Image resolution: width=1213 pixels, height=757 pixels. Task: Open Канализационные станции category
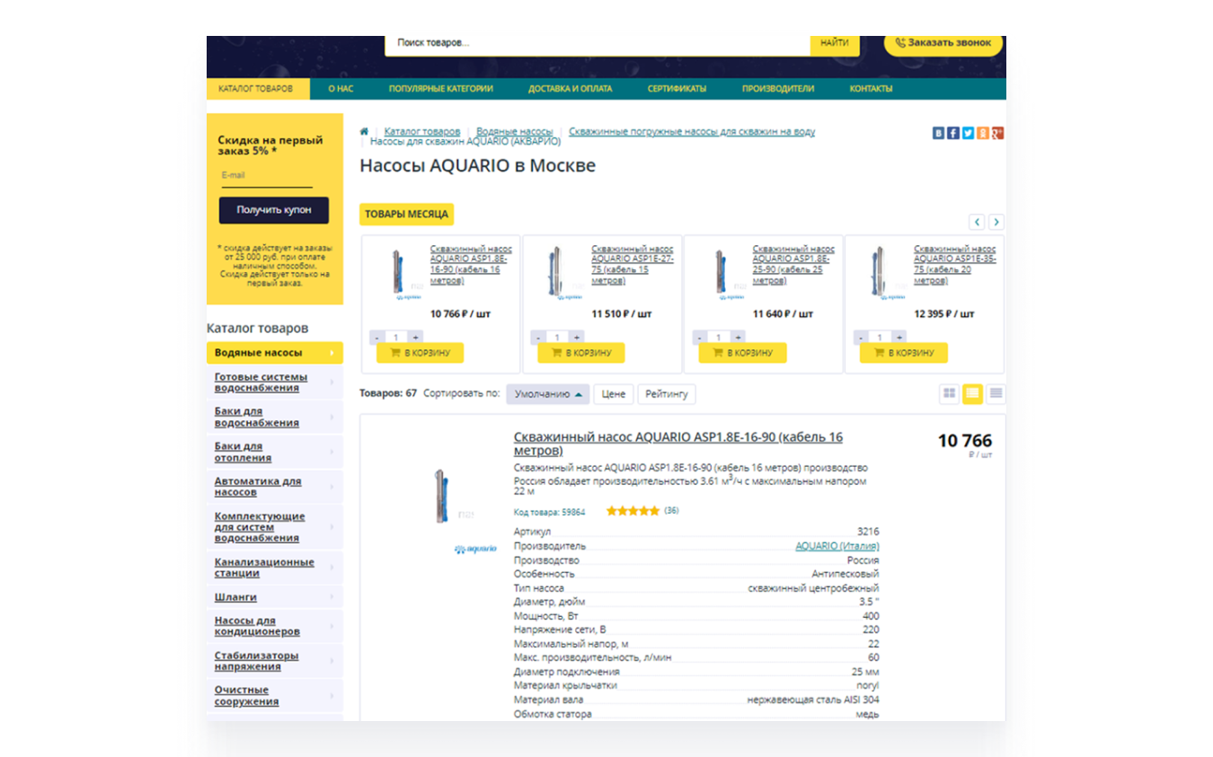(275, 568)
